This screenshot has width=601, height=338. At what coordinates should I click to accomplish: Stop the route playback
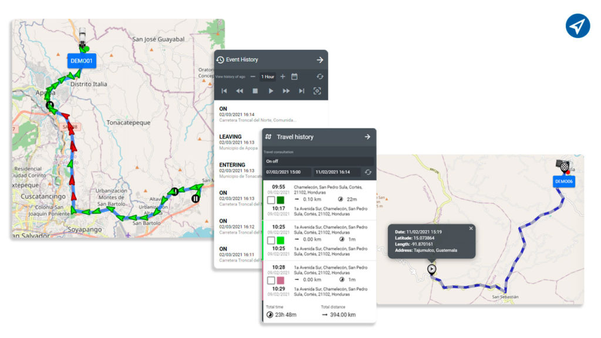point(255,91)
